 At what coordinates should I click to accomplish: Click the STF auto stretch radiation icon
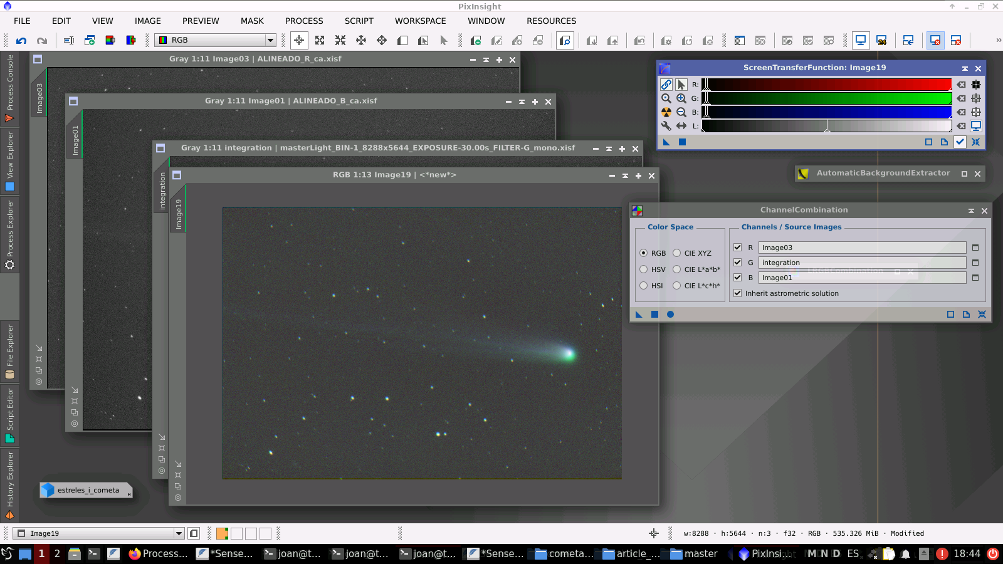click(x=666, y=112)
